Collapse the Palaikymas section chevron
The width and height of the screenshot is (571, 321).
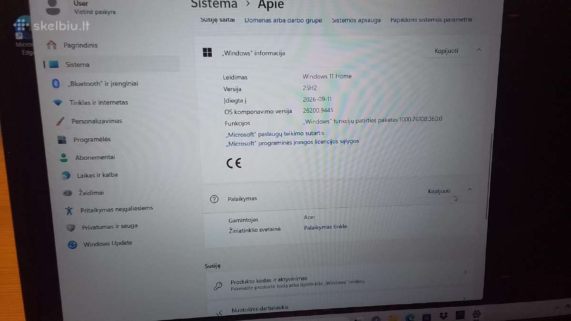[470, 189]
